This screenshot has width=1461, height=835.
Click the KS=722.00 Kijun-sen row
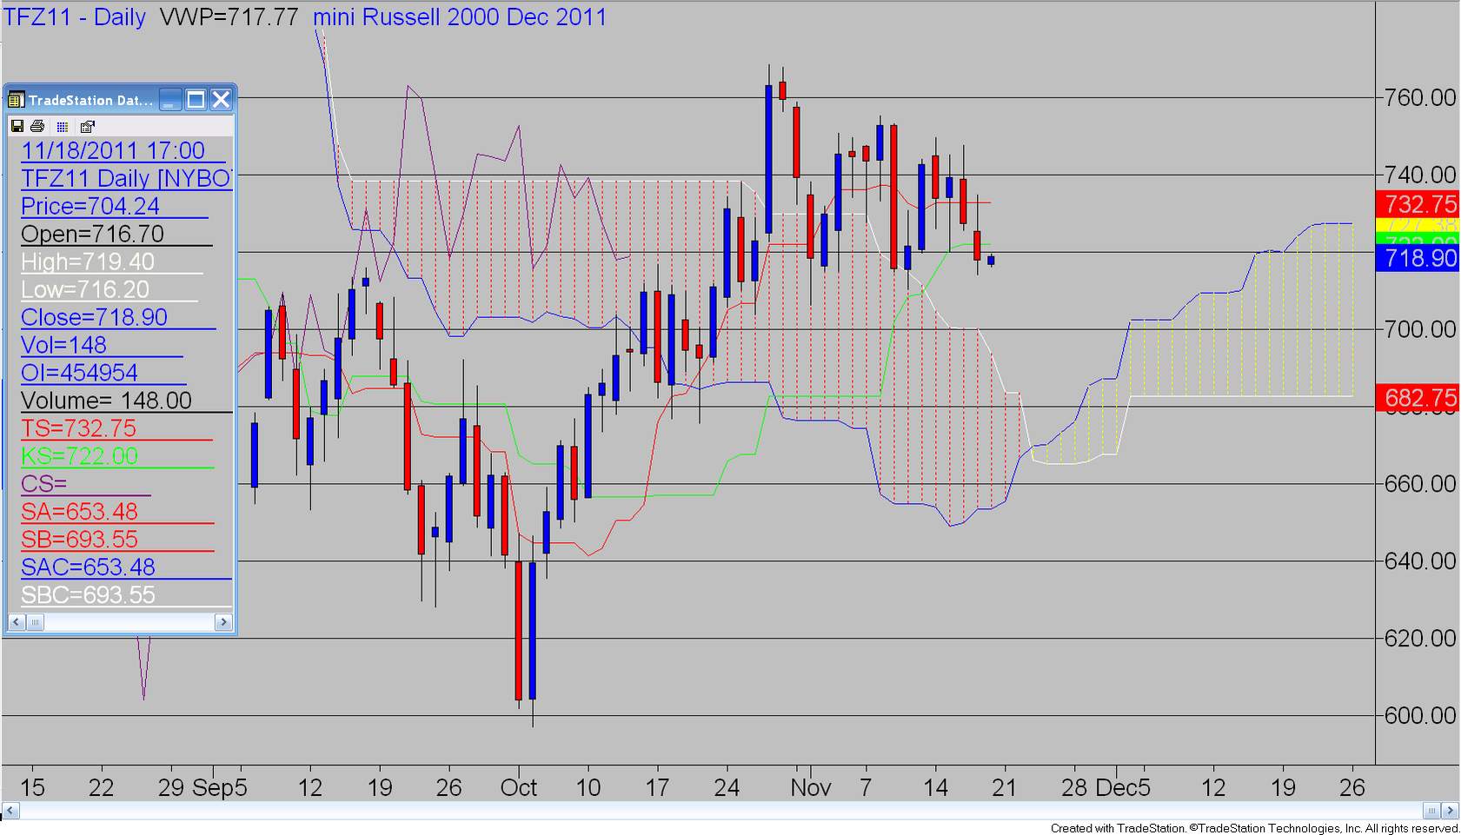116,456
